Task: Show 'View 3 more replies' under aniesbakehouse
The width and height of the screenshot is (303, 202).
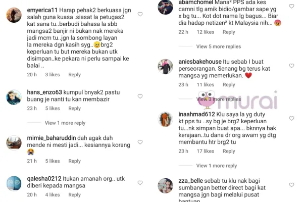Action: (x=219, y=99)
